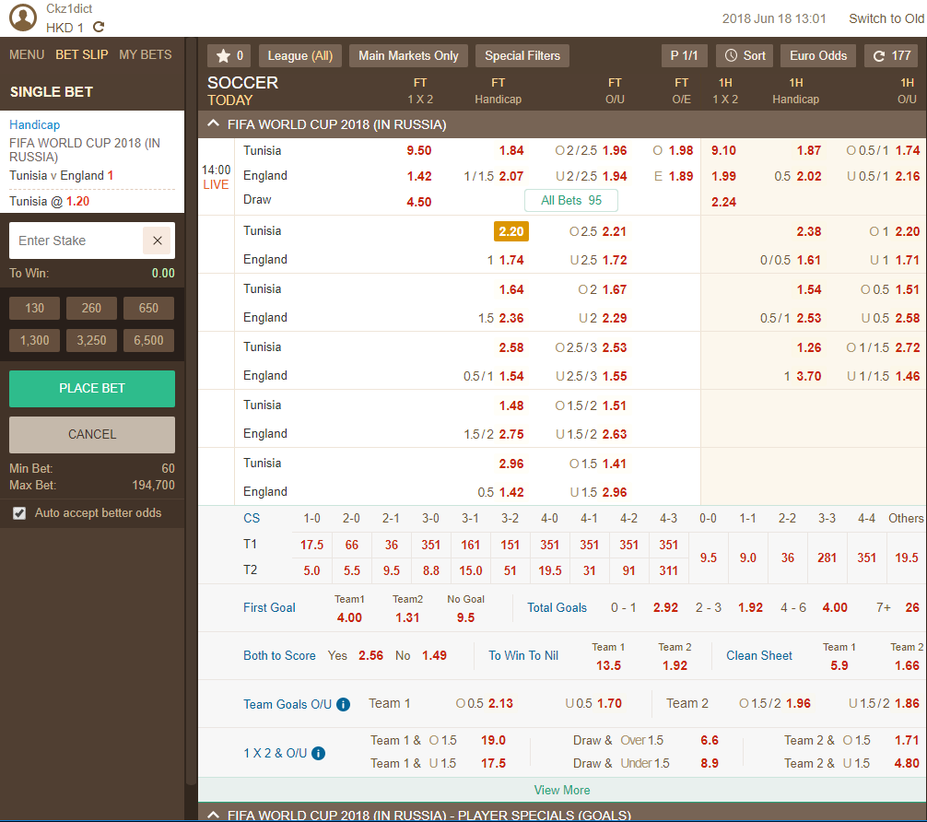Select the 650 quick stake button

pos(148,308)
